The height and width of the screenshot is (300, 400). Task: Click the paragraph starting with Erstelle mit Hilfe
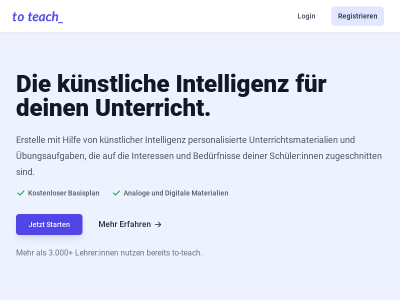(x=199, y=156)
